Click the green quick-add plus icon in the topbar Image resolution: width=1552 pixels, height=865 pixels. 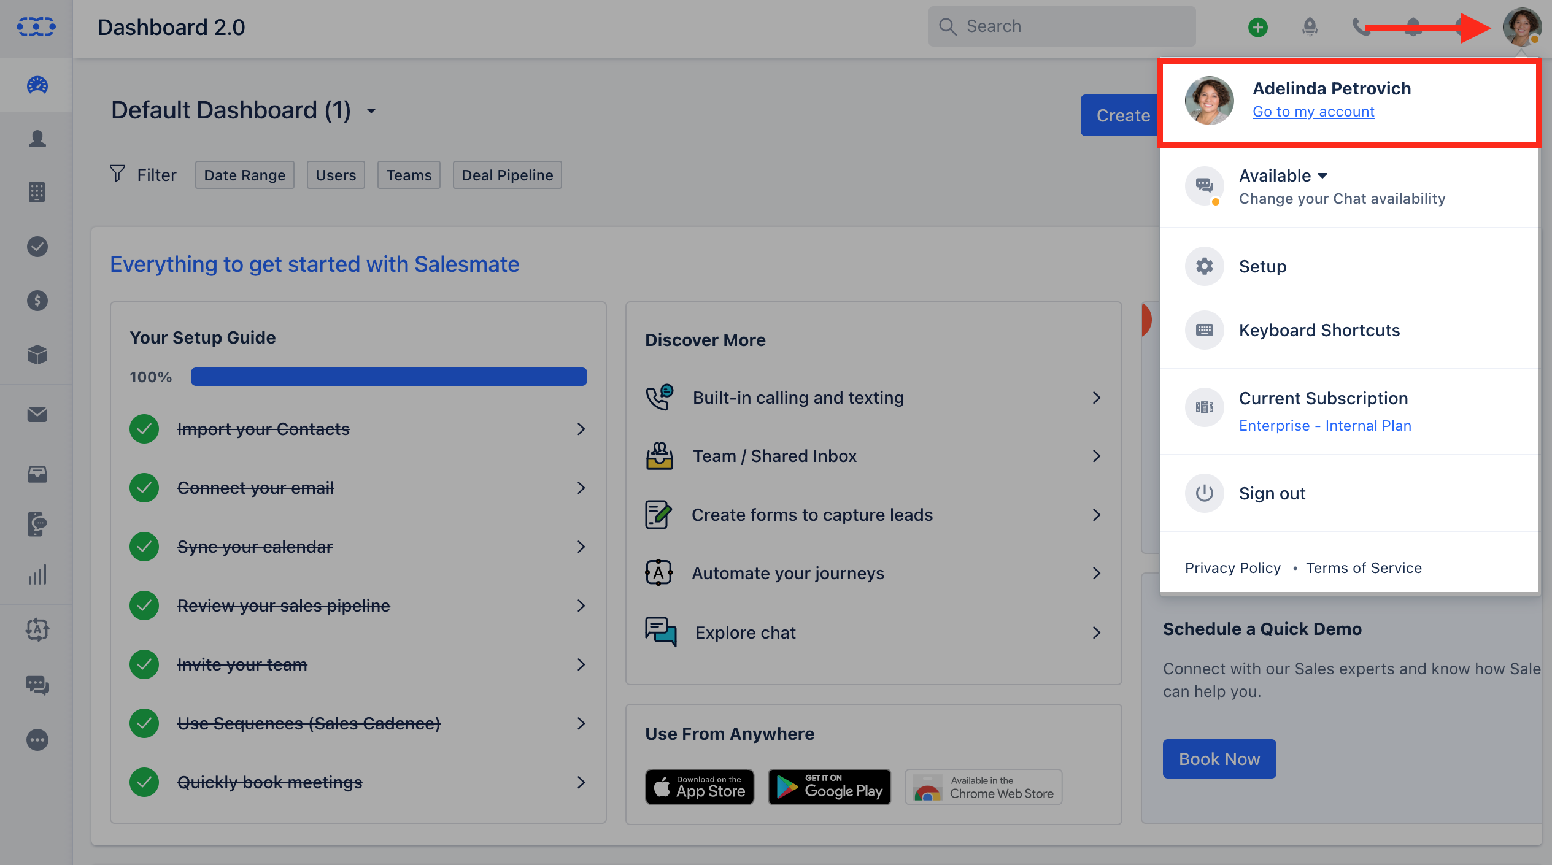(x=1257, y=27)
